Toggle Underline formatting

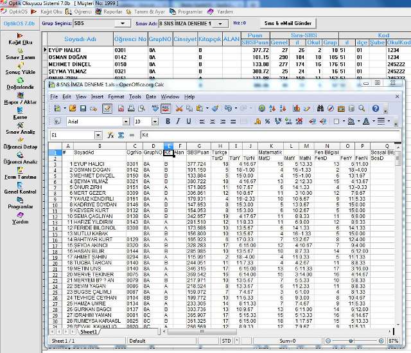tap(188, 122)
